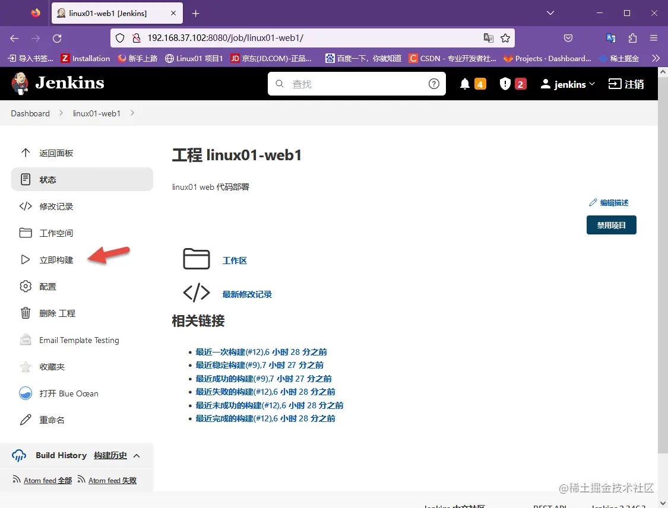668x508 pixels.
Task: Close the linux01-web1 tab
Action: pyautogui.click(x=173, y=13)
